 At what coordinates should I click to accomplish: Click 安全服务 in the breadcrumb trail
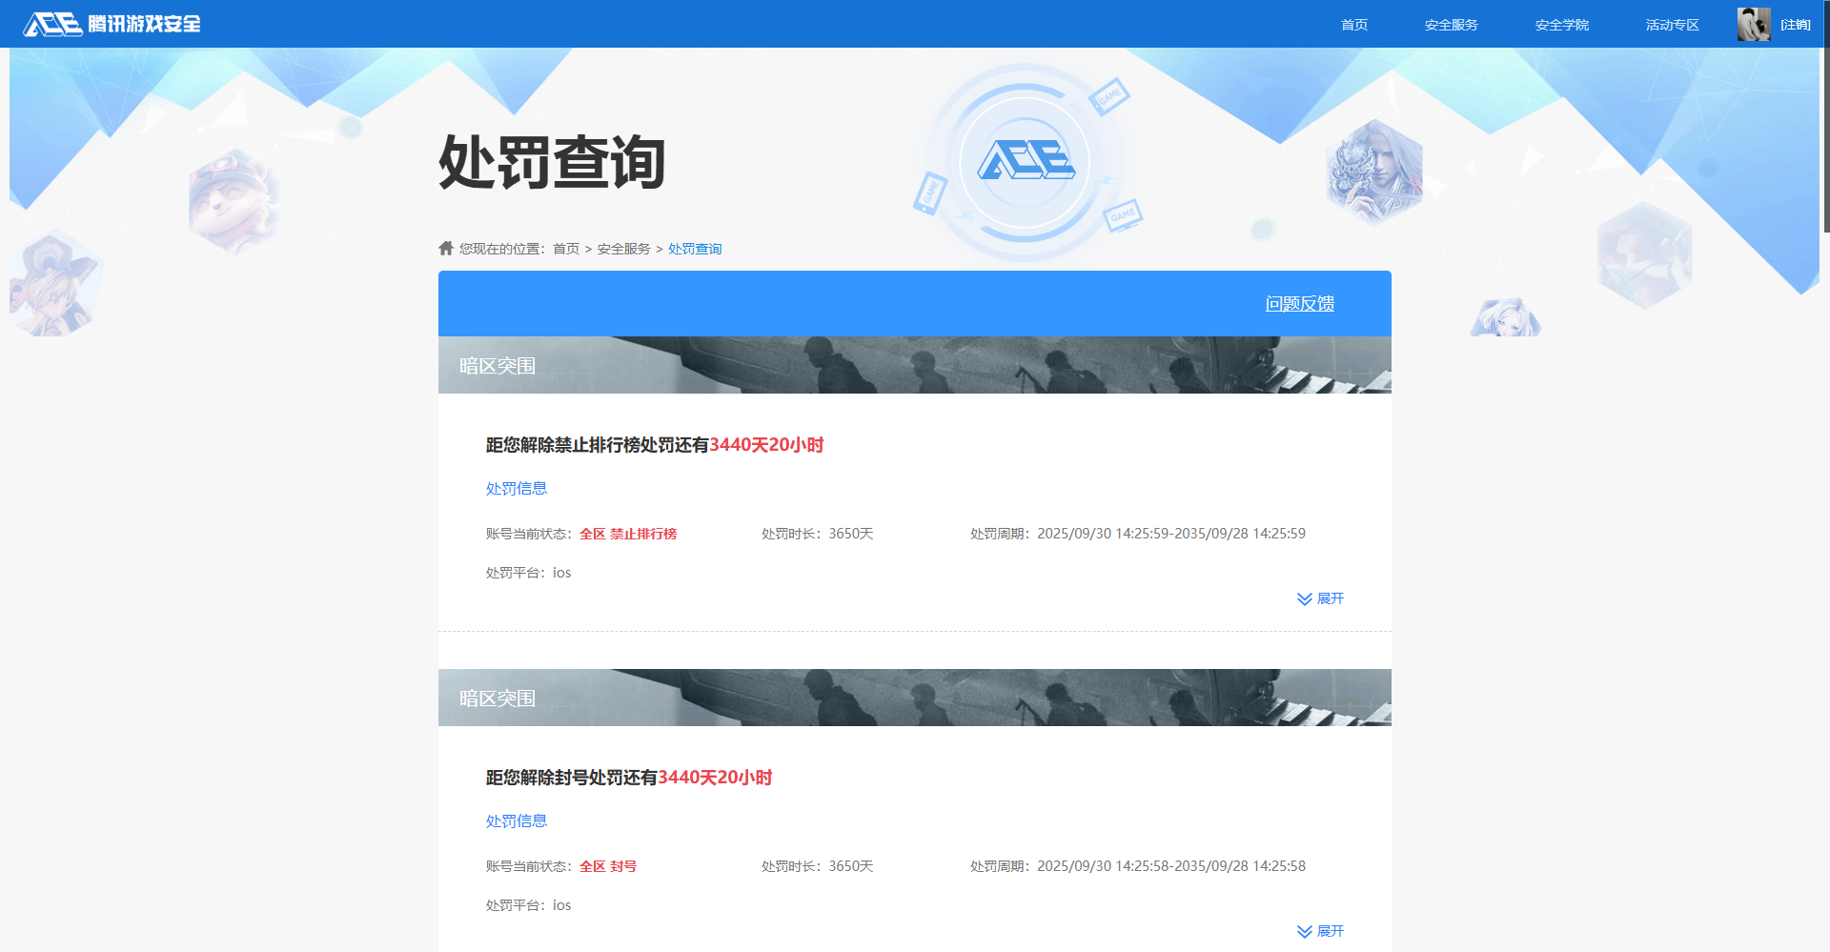623,248
